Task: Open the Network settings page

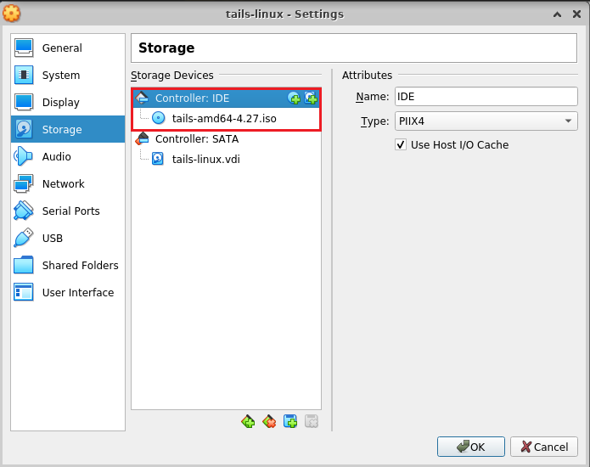Action: click(68, 183)
